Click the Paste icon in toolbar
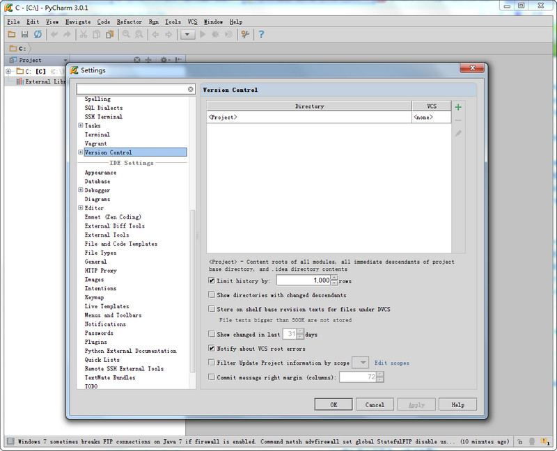The height and width of the screenshot is (451, 557). click(110, 34)
